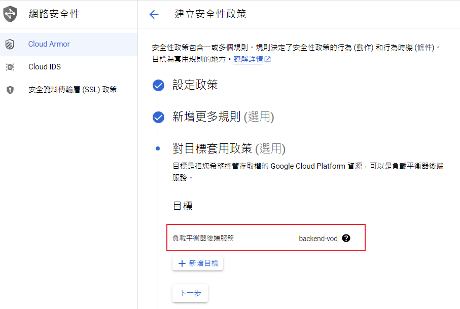The width and height of the screenshot is (460, 309).
Task: Select Cloud IDS in the sidebar
Action: click(x=45, y=67)
